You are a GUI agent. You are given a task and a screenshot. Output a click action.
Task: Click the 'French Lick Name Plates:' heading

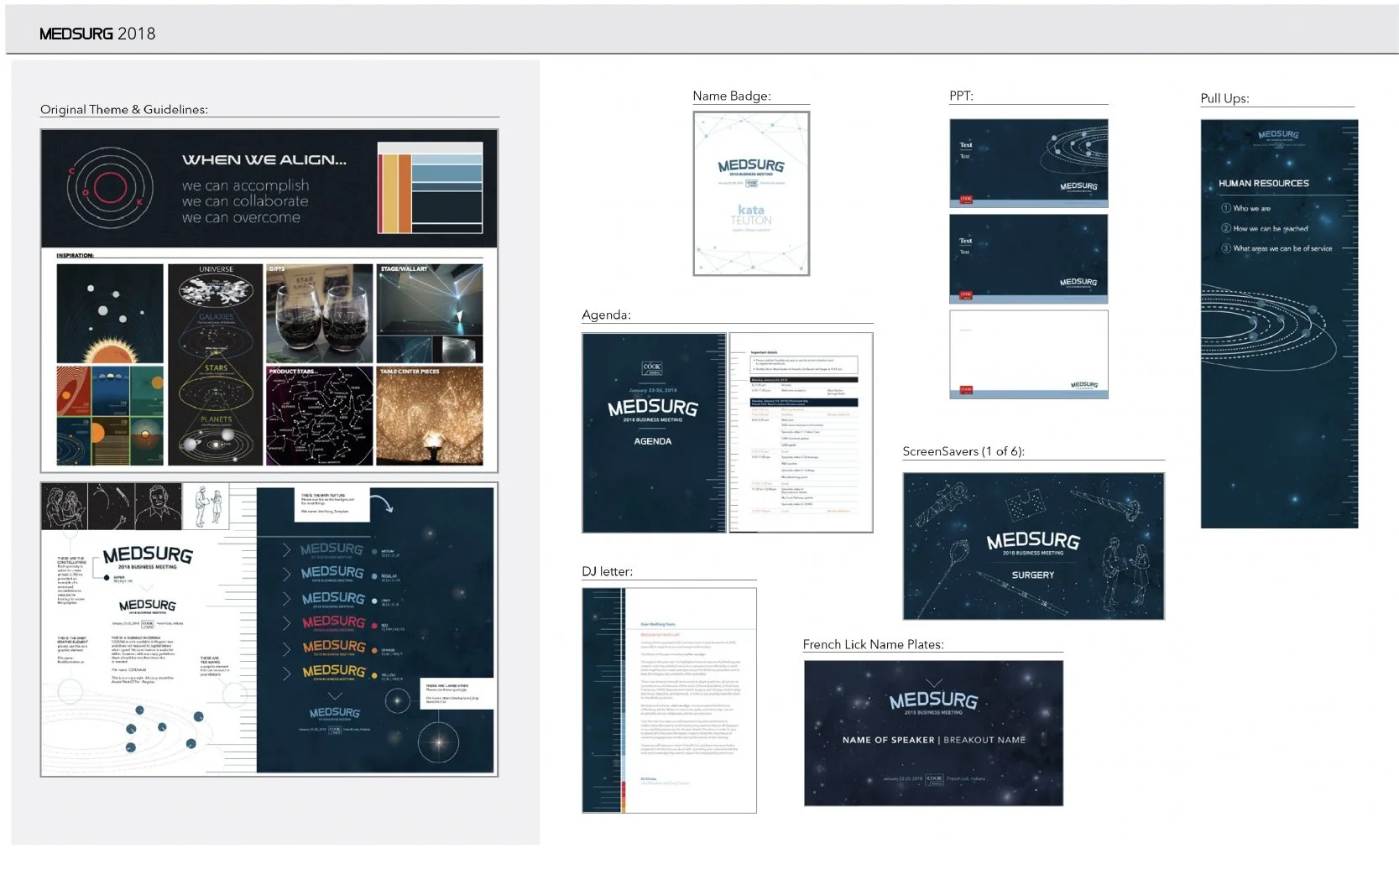[x=873, y=644]
